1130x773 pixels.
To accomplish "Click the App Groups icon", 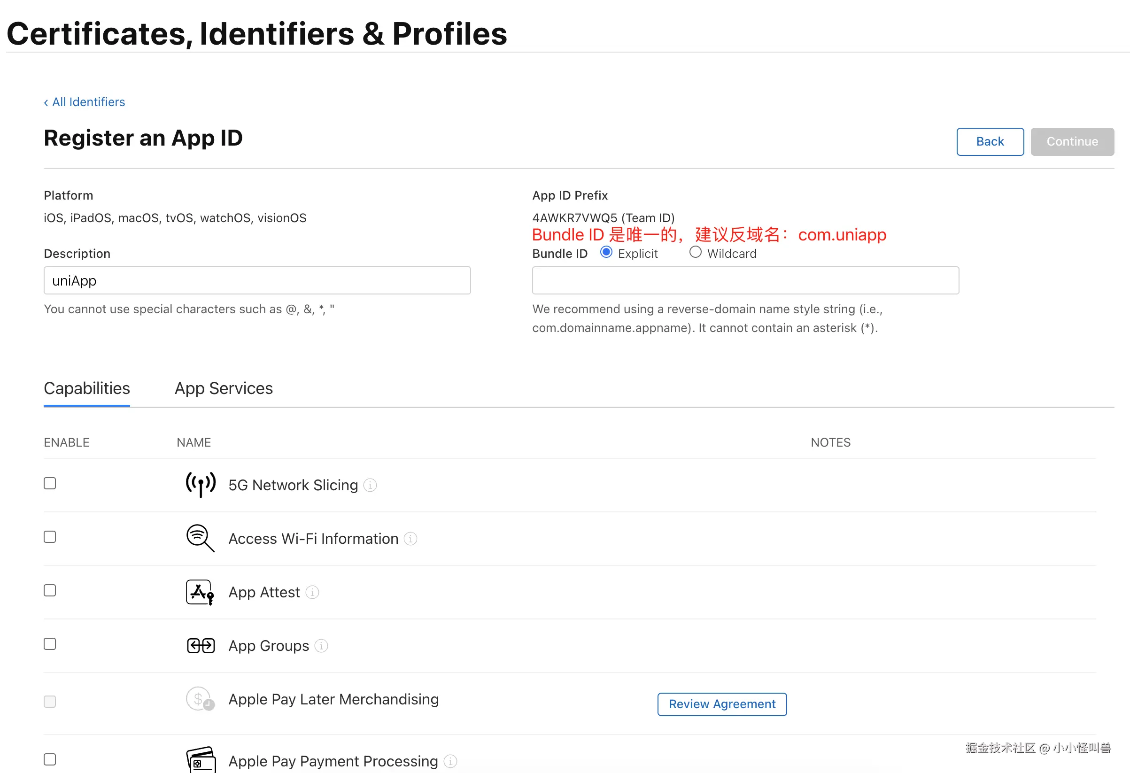I will pyautogui.click(x=201, y=646).
